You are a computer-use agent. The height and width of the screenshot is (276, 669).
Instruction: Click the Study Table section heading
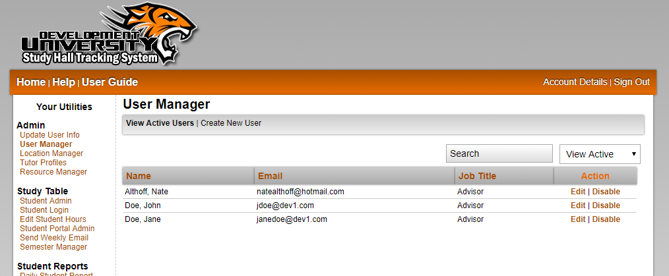coord(43,191)
